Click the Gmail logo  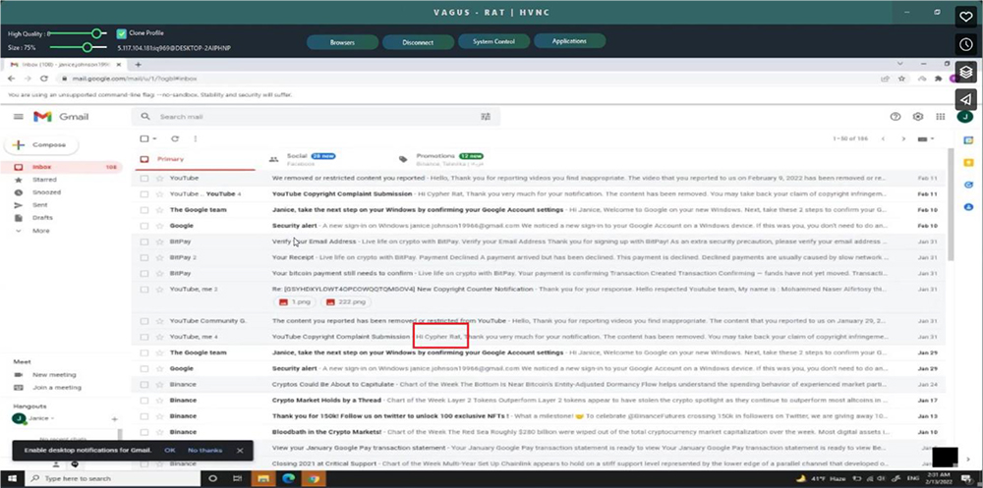[x=61, y=117]
